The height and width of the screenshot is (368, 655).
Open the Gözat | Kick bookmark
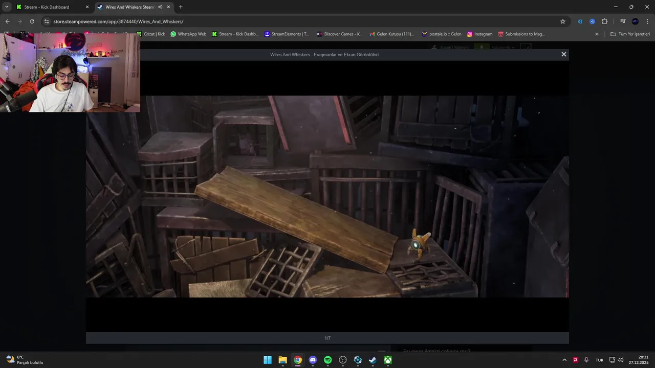pyautogui.click(x=151, y=34)
